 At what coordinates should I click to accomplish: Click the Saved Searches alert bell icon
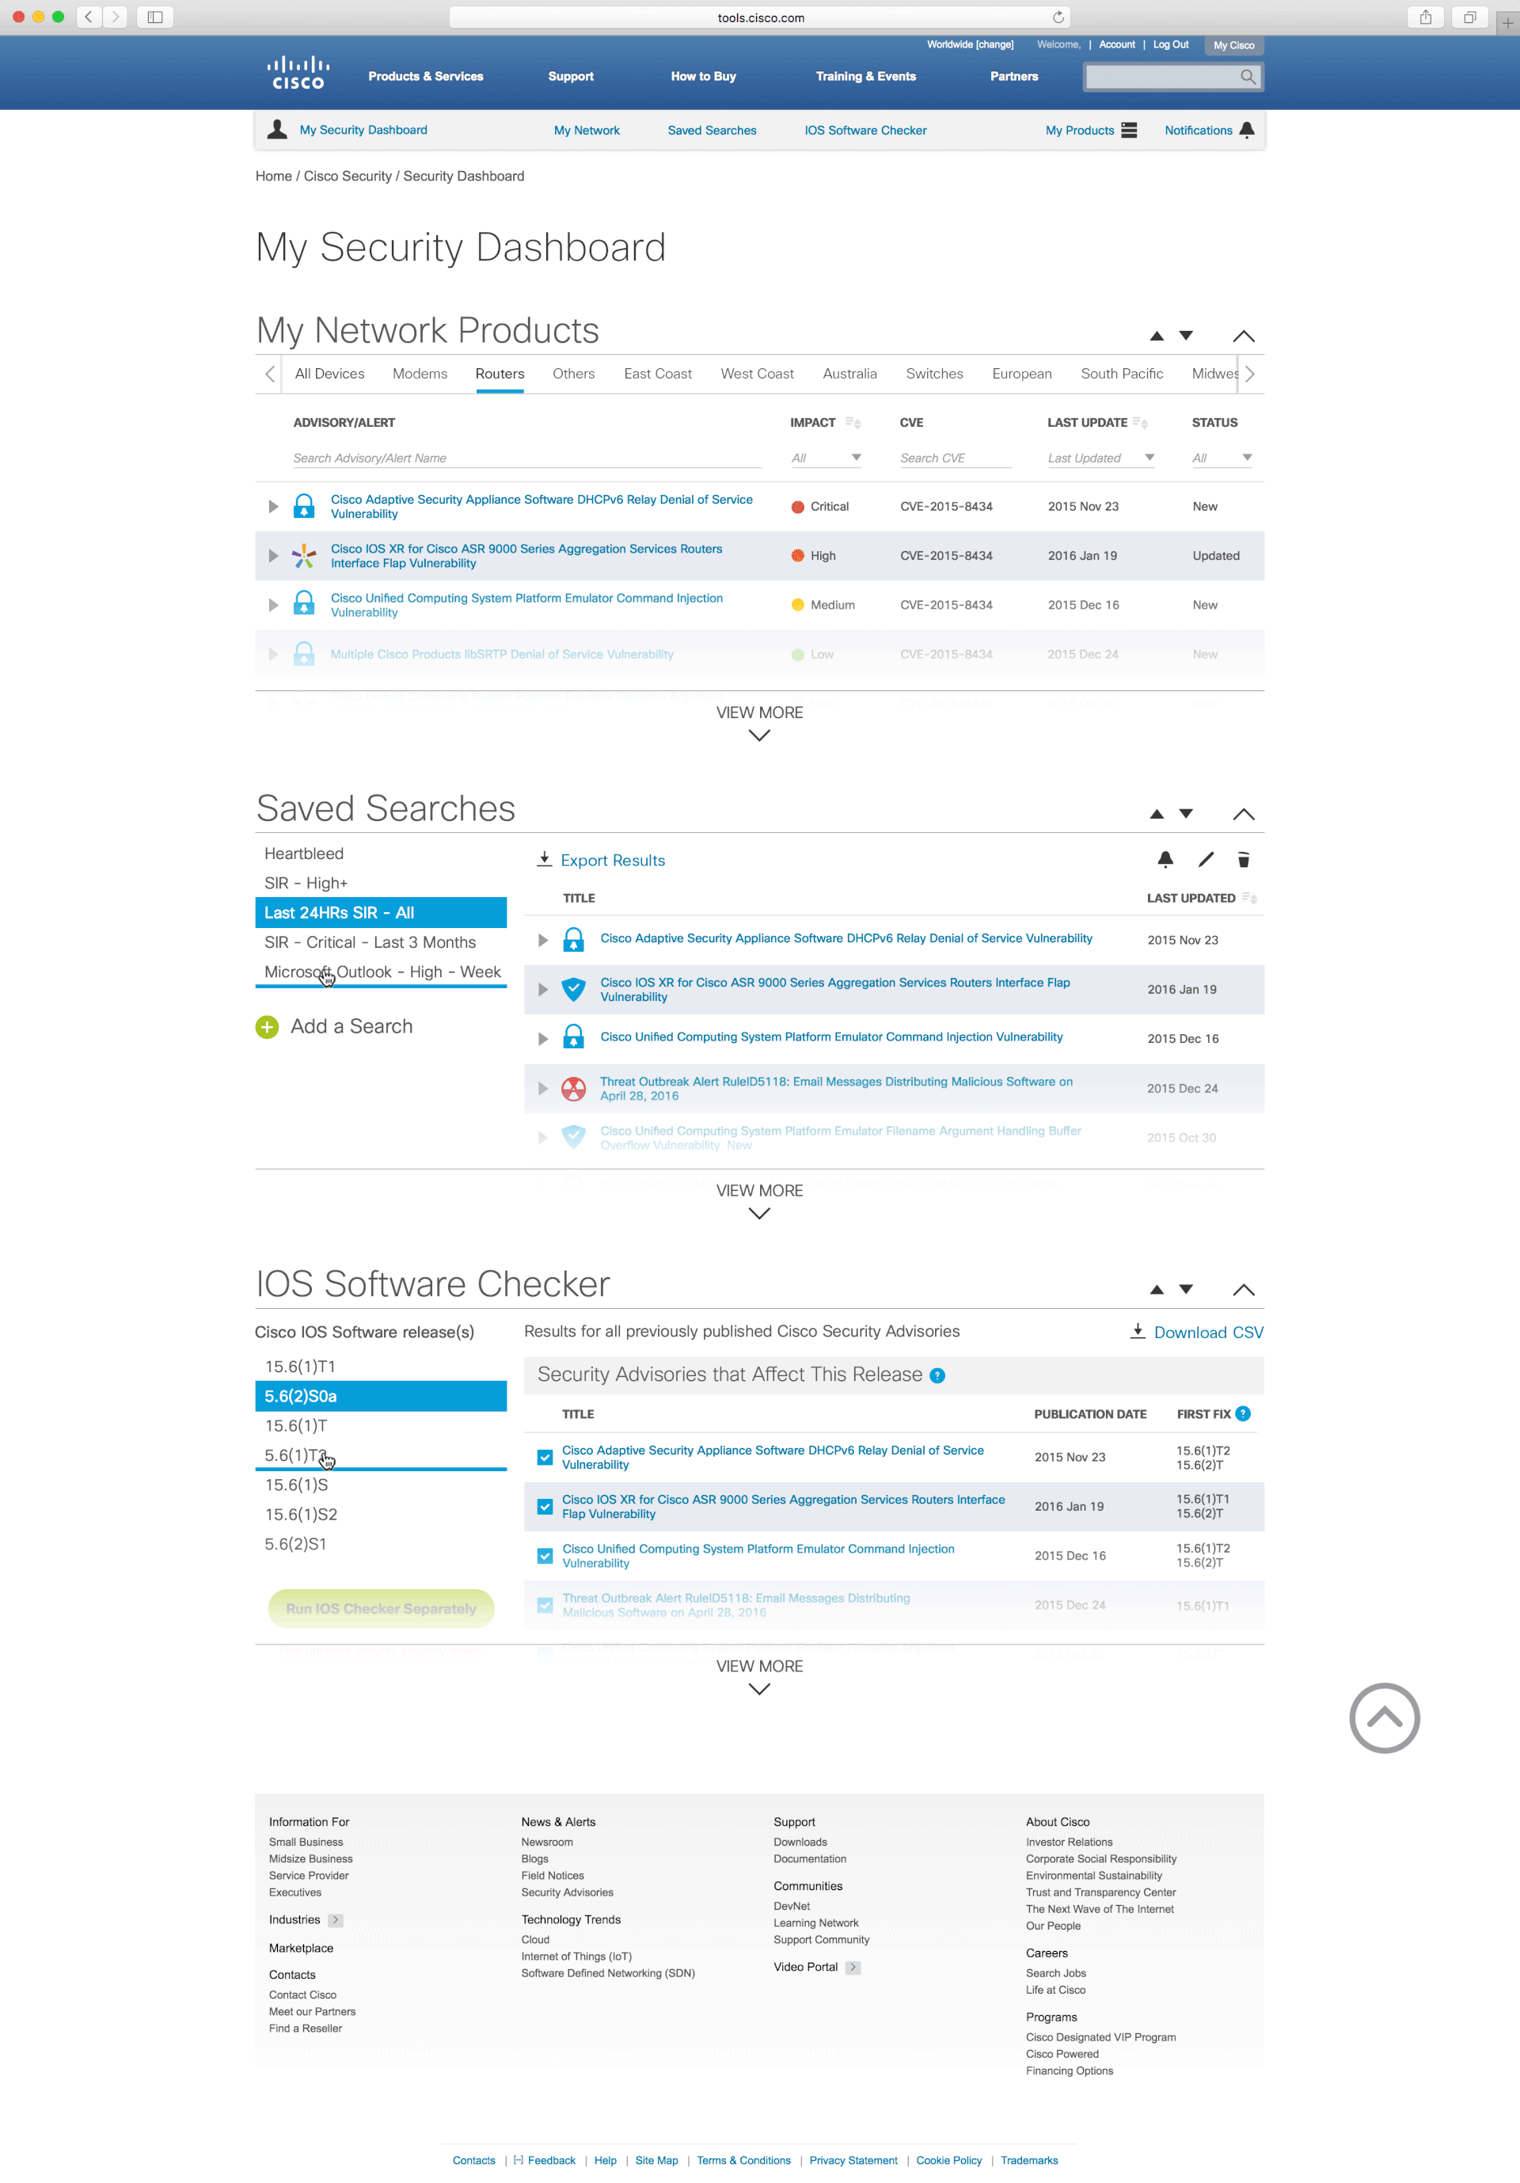(1165, 860)
